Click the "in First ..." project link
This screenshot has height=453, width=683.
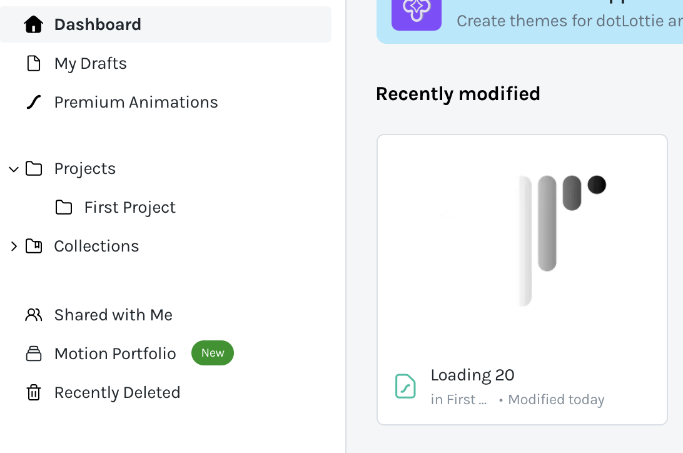[x=458, y=400]
